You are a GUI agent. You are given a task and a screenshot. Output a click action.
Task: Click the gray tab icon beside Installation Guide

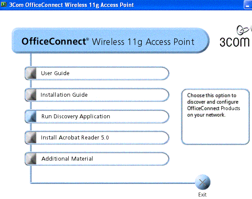(31, 95)
